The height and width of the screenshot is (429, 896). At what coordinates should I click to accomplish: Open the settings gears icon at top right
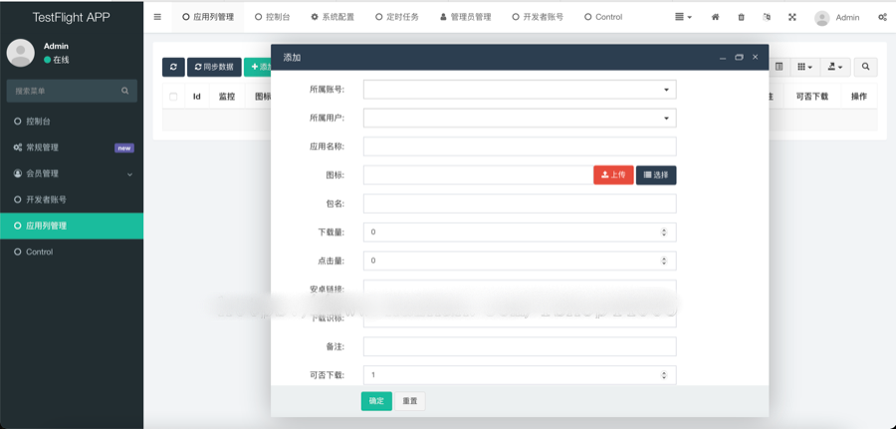[882, 17]
